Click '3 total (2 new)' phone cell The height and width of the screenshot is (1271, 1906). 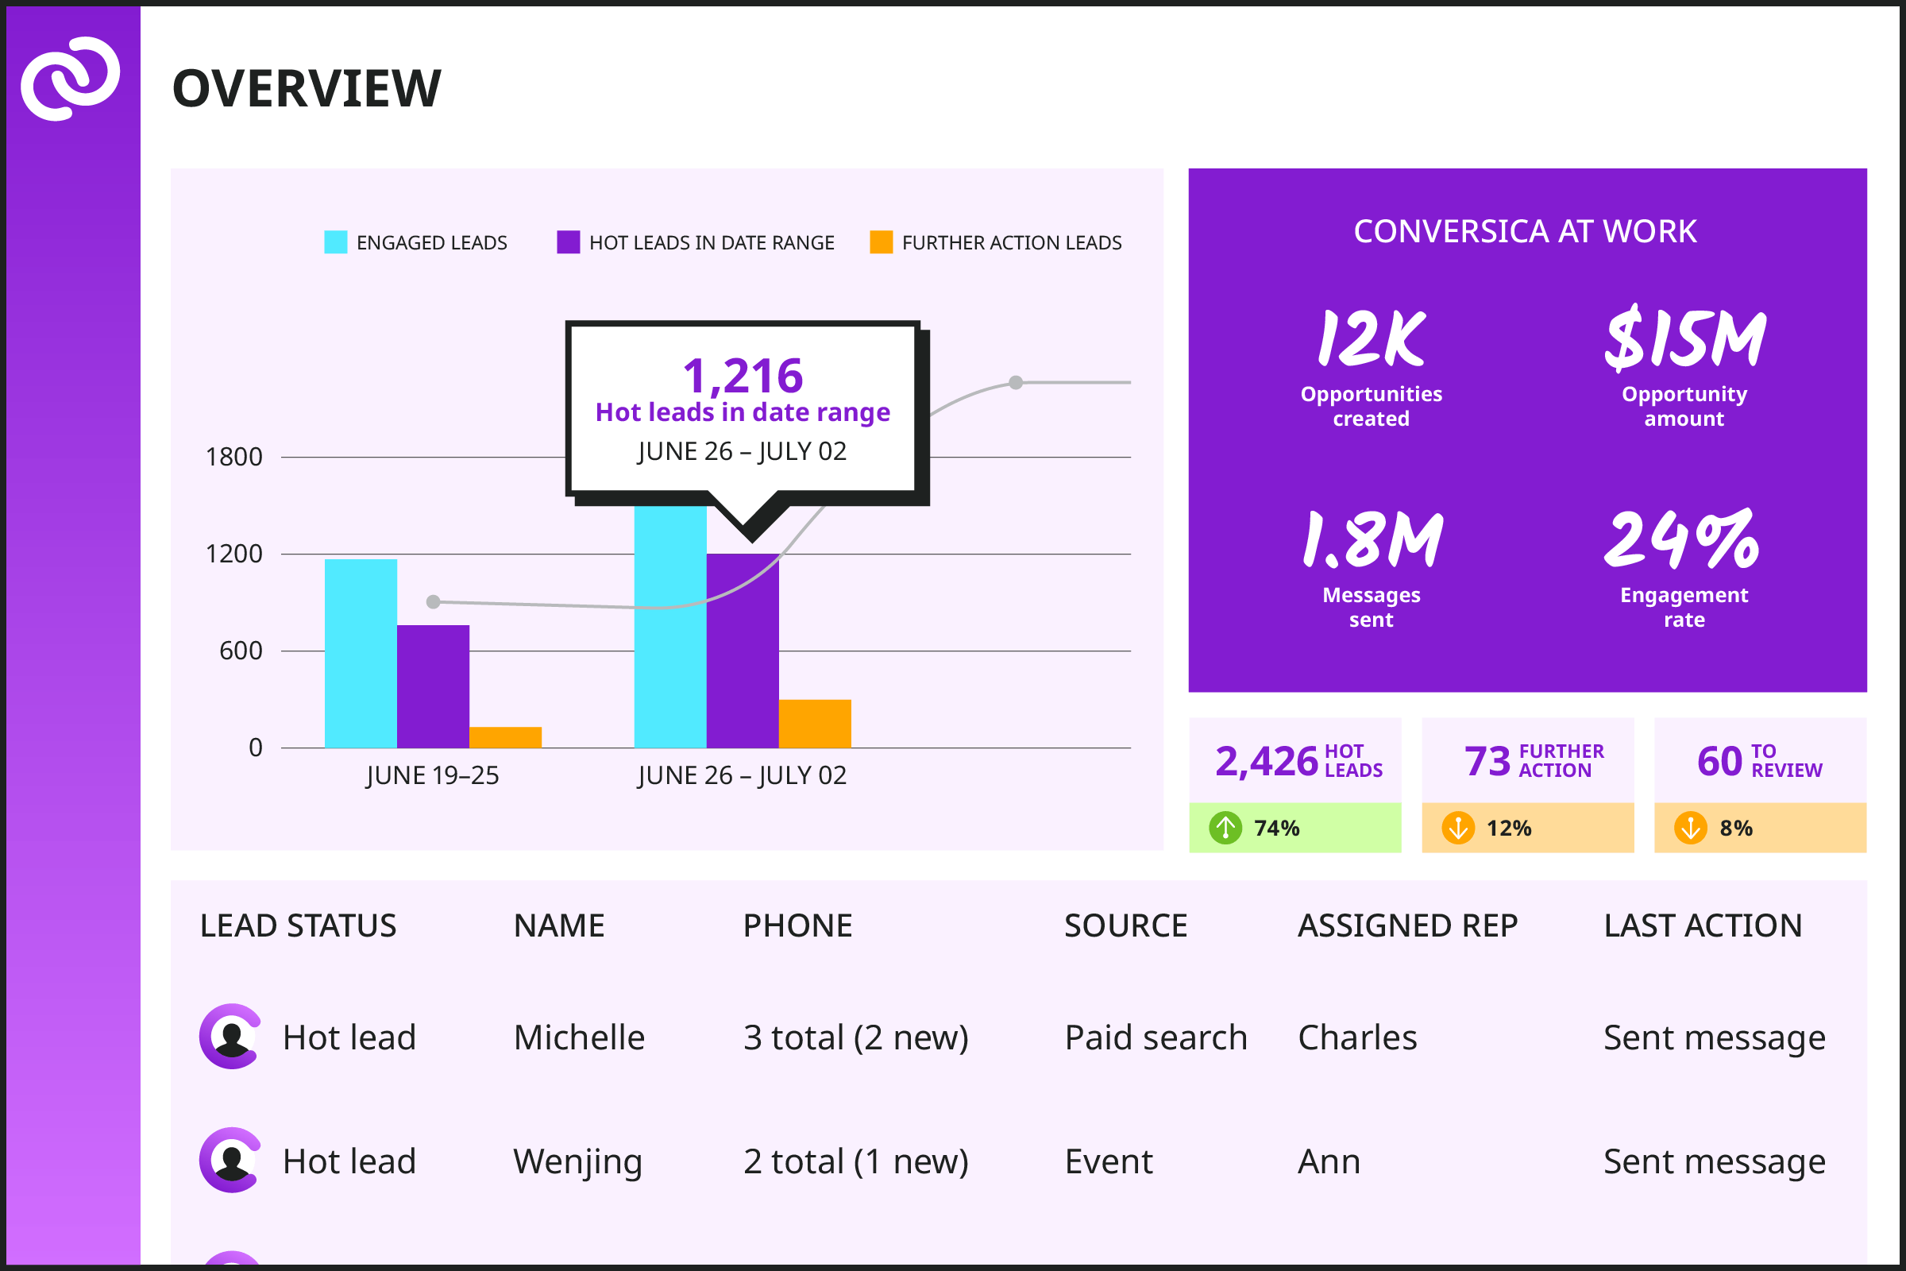point(856,1038)
